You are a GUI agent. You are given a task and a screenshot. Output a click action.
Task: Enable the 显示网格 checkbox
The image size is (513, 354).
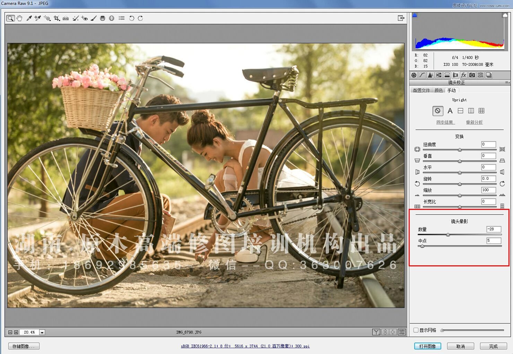click(x=416, y=330)
